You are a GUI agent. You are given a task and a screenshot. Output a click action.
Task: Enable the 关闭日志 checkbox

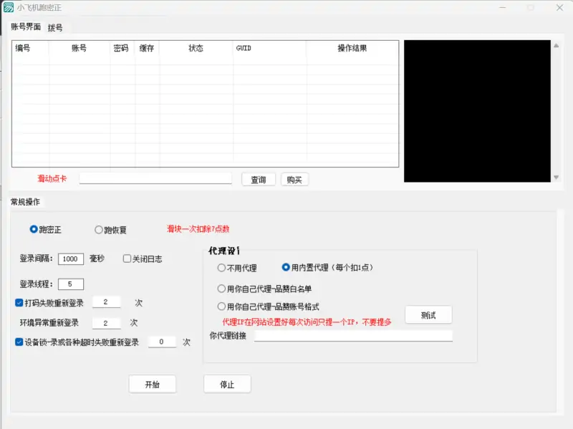point(127,259)
